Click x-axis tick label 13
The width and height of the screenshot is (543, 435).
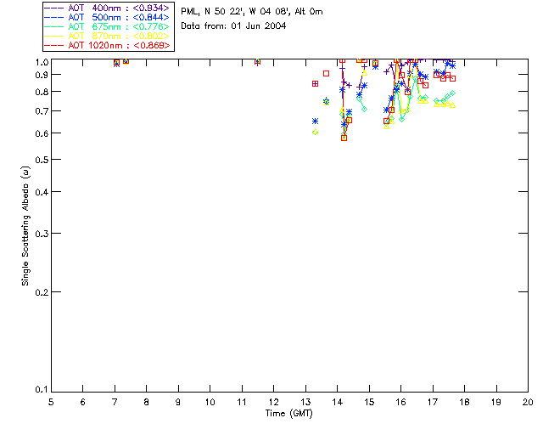pos(305,402)
